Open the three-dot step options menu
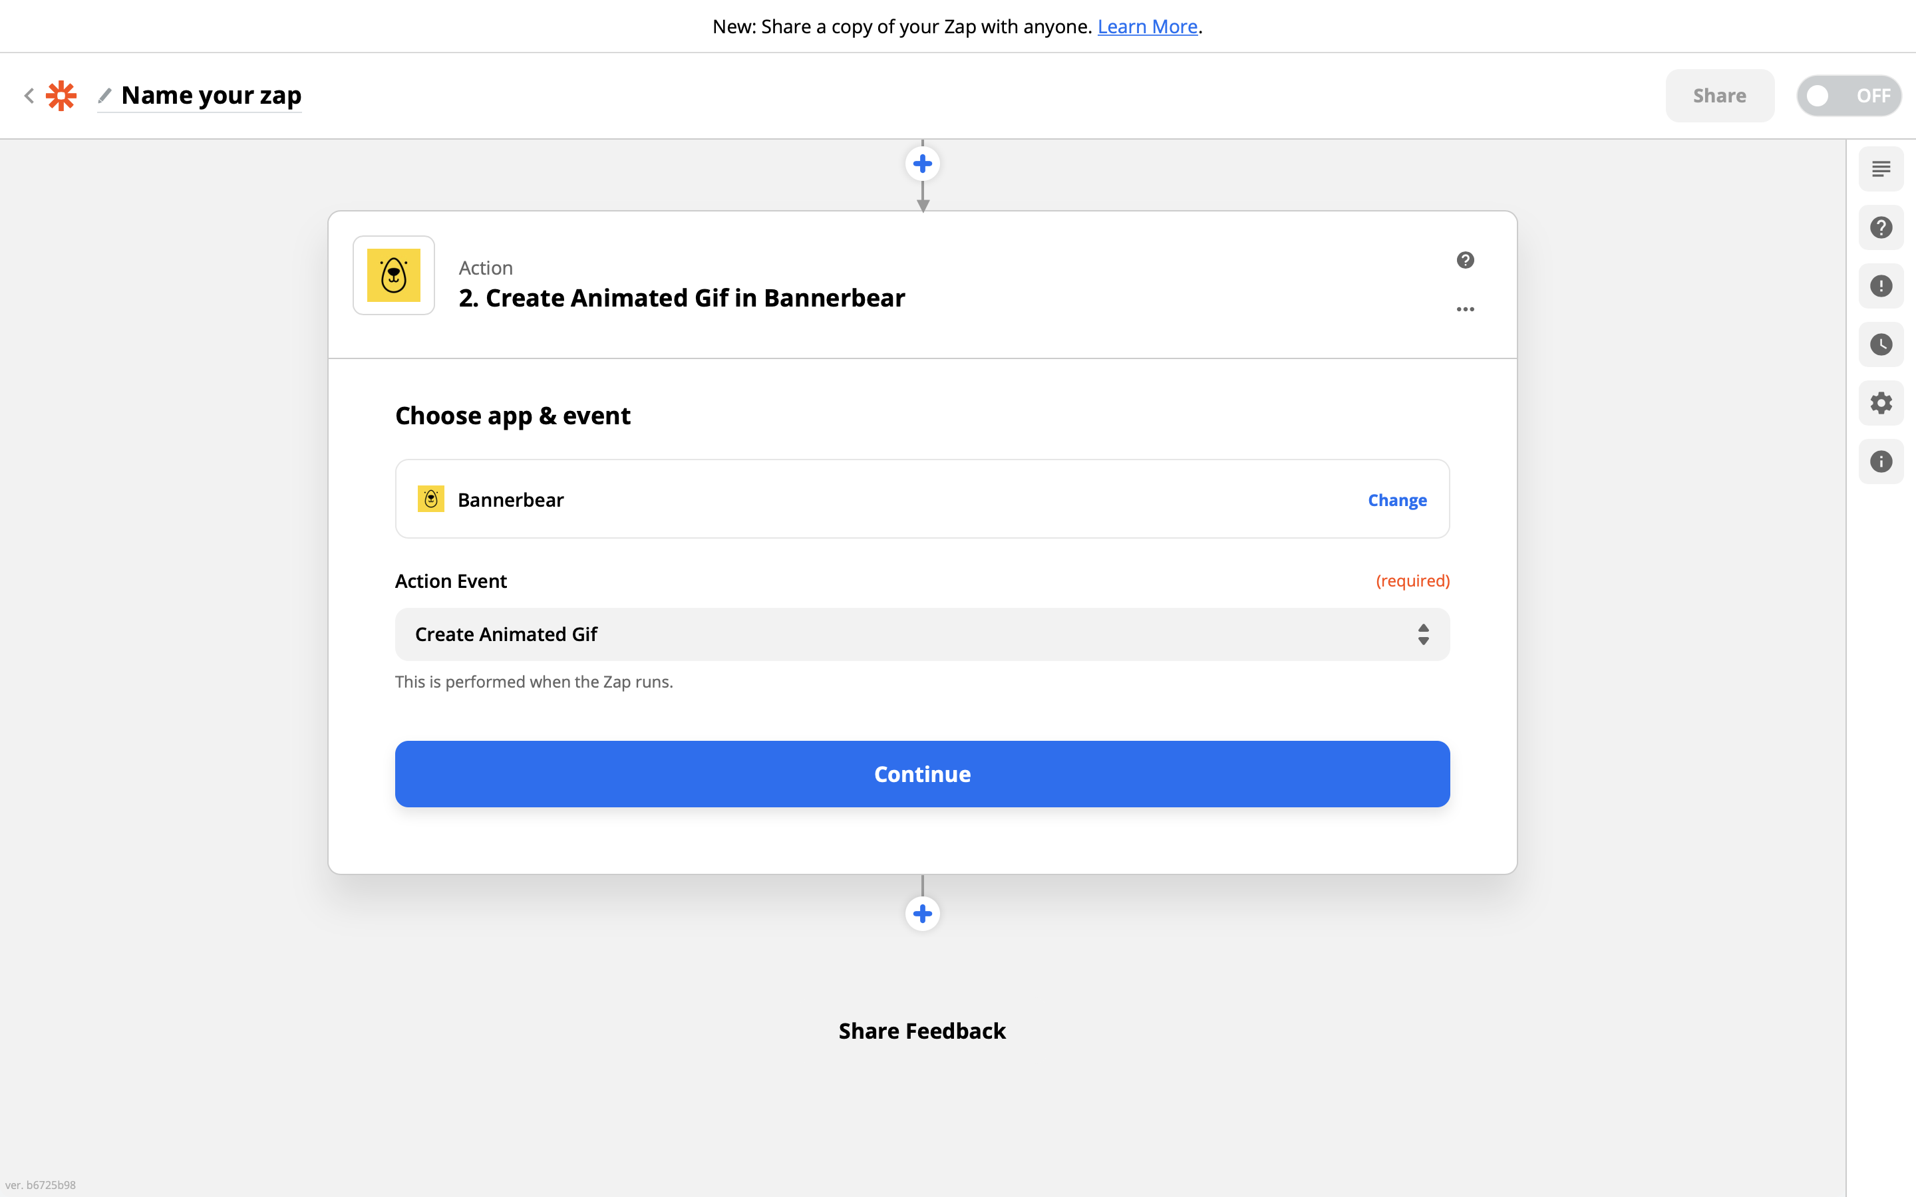The width and height of the screenshot is (1916, 1197). pyautogui.click(x=1465, y=309)
